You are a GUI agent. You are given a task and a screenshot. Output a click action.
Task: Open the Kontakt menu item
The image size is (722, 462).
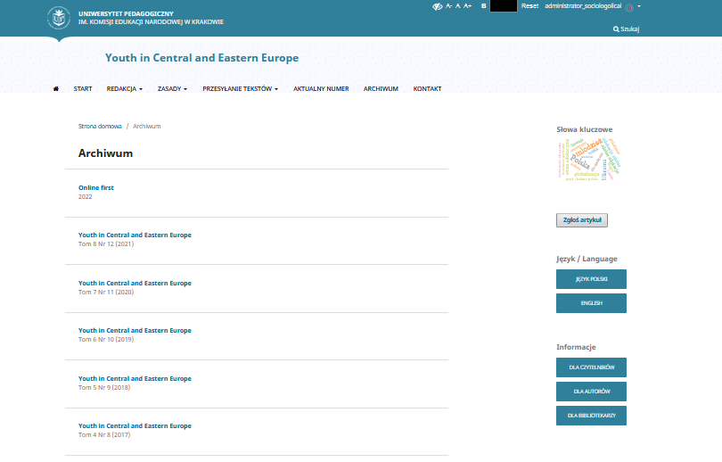pyautogui.click(x=427, y=89)
